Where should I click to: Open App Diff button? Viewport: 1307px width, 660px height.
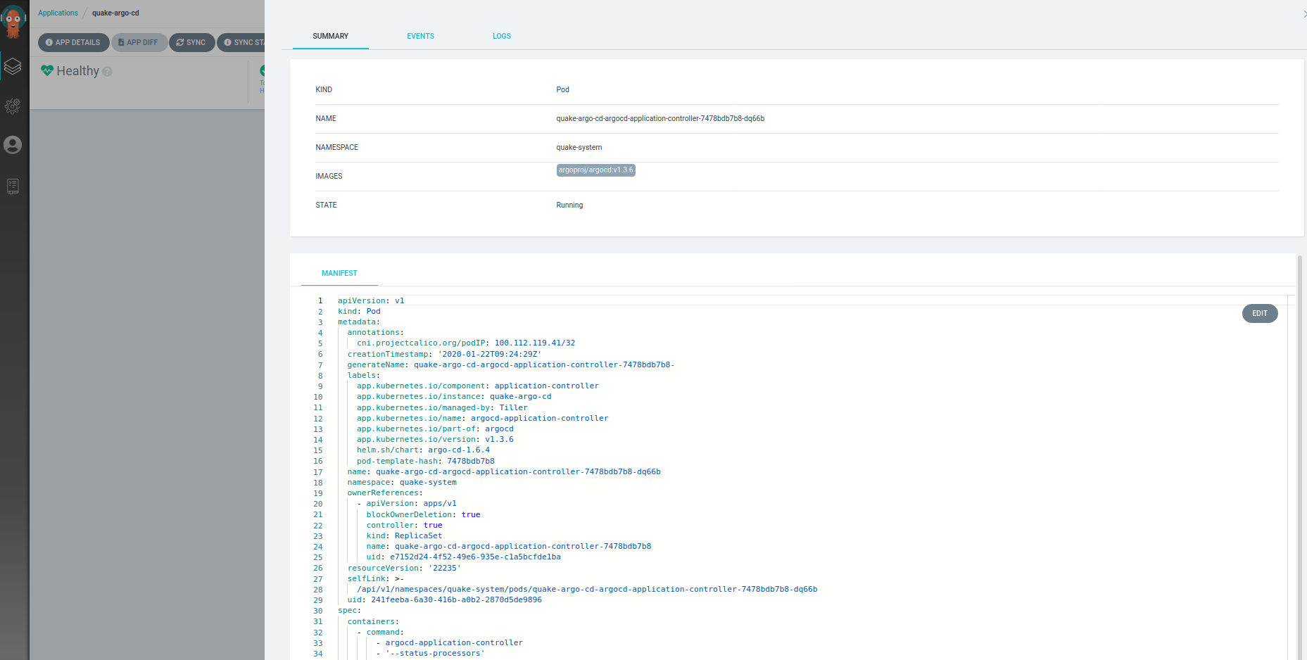pyautogui.click(x=139, y=42)
